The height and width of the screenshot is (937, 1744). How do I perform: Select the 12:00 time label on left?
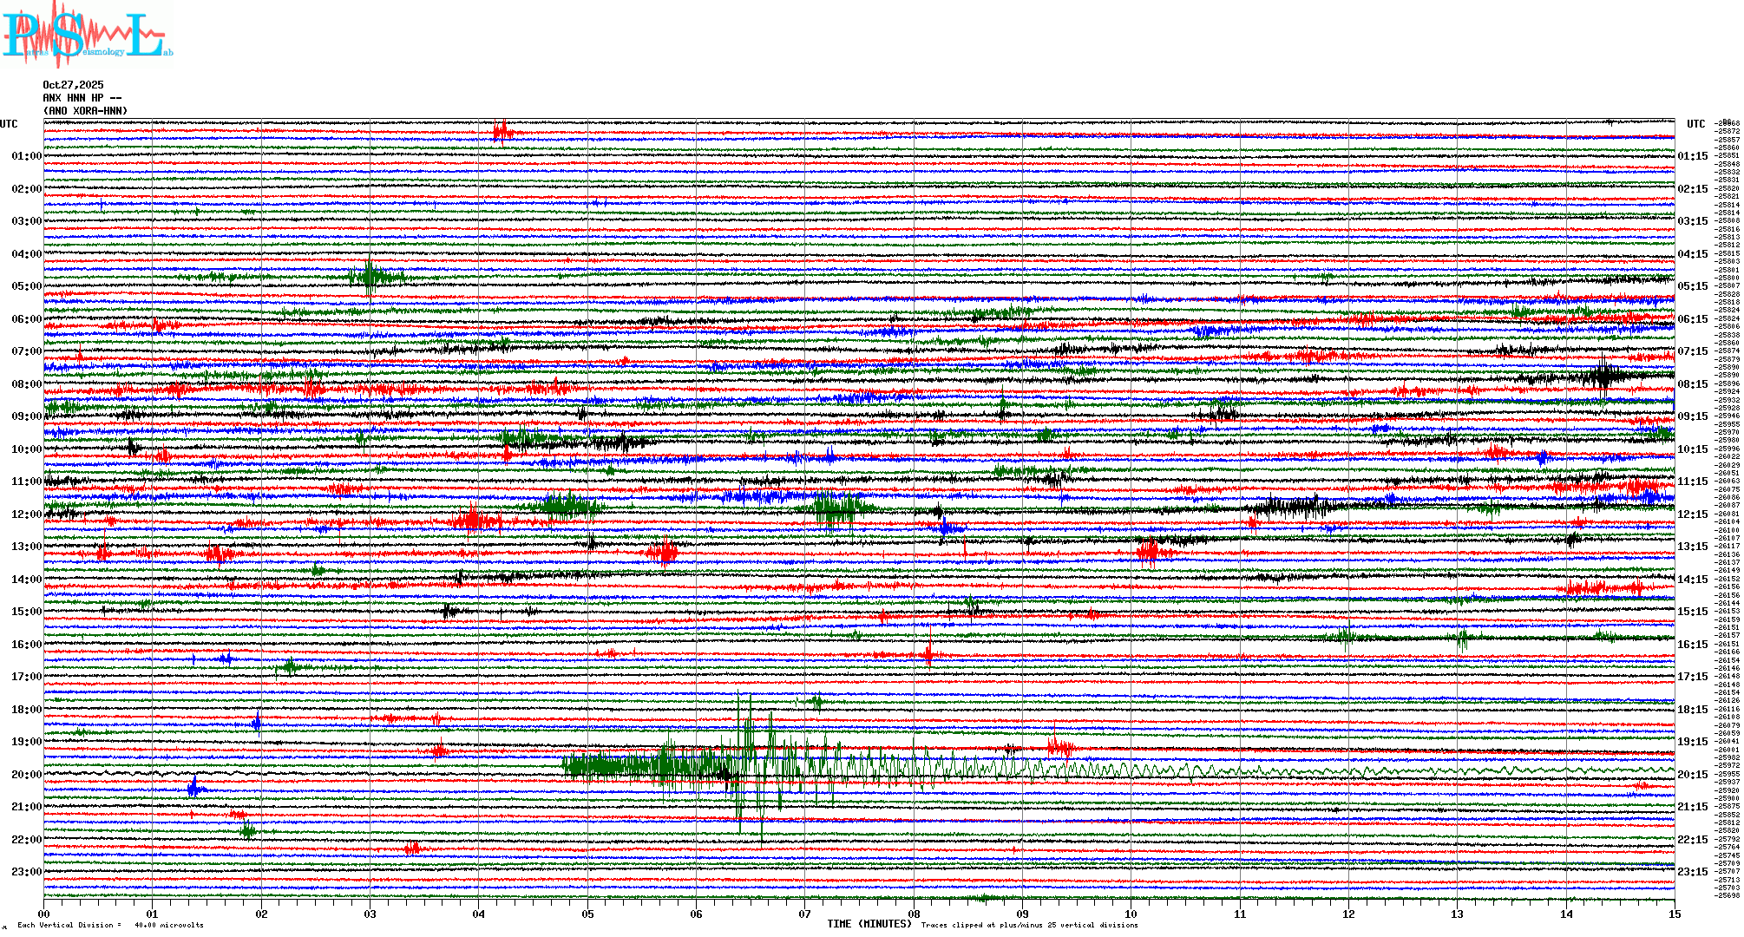click(26, 514)
